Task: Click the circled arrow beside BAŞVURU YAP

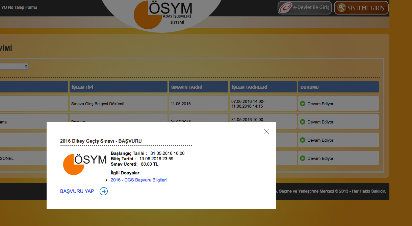Action: click(104, 191)
